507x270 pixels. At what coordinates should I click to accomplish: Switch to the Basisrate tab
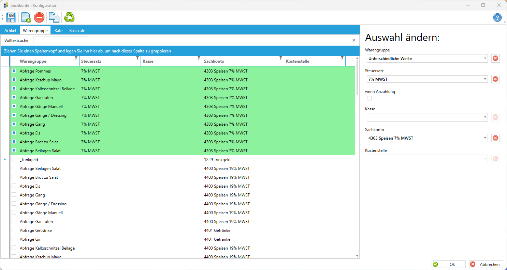click(77, 31)
